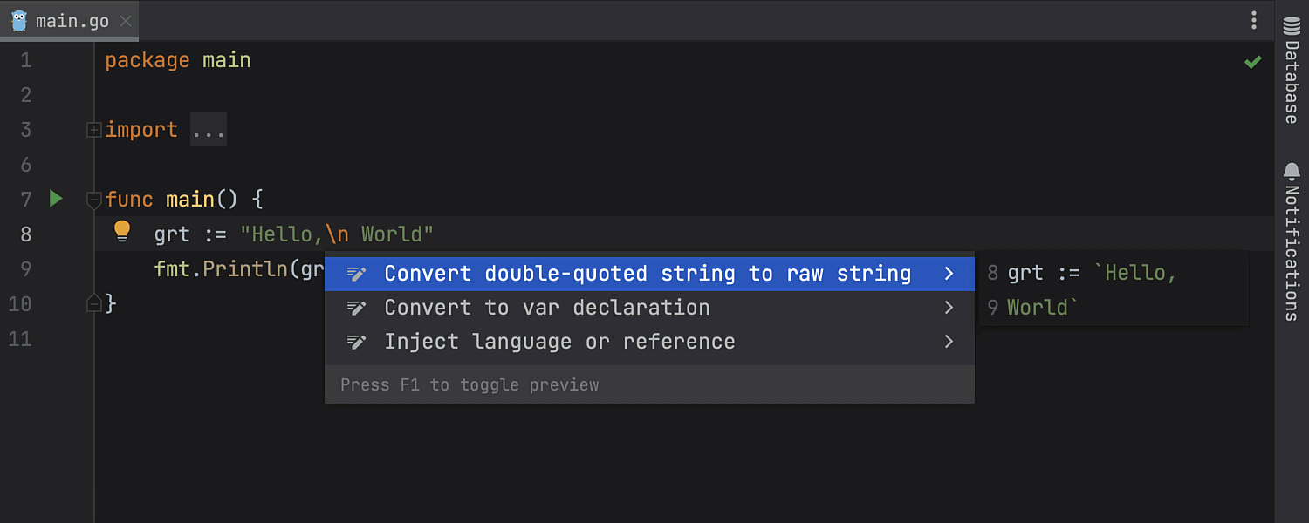Click the yellow lightbulb intention icon

tap(122, 231)
